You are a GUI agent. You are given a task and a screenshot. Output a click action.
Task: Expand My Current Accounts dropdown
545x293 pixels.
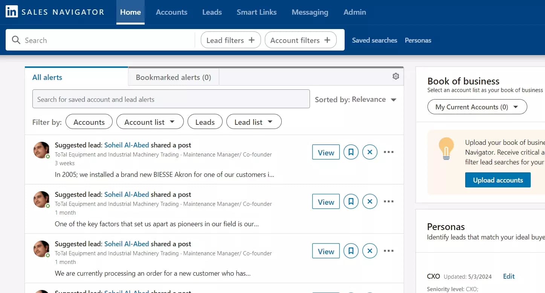tap(477, 107)
